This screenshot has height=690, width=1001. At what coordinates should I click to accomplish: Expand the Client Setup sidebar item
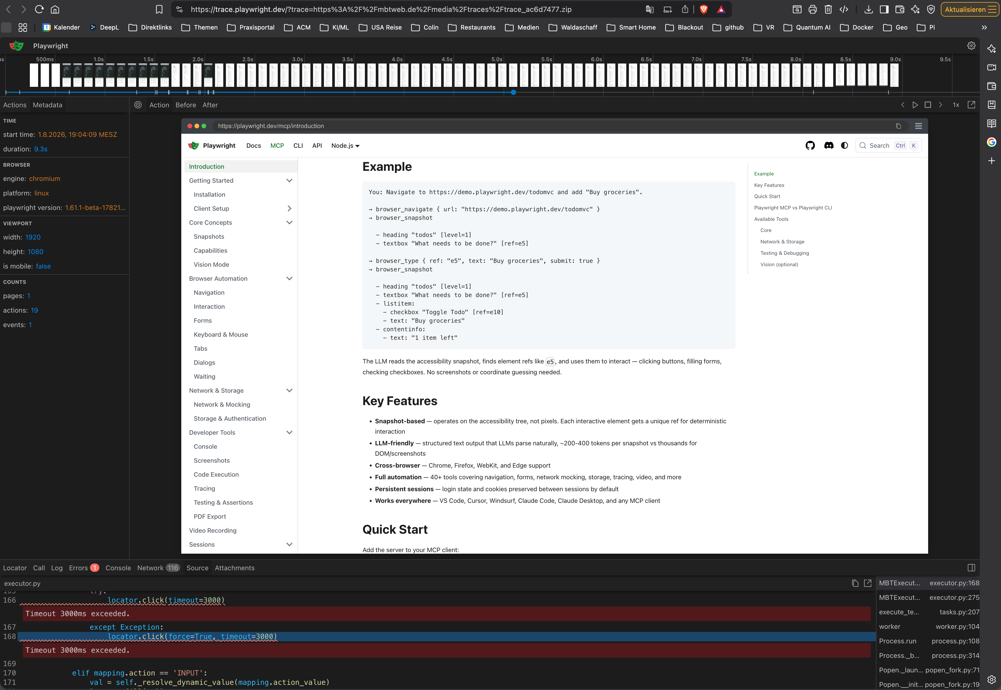click(x=289, y=208)
